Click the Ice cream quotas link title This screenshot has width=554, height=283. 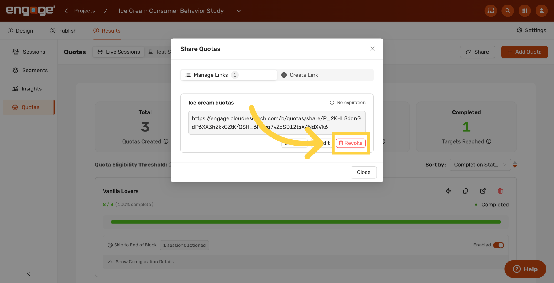[211, 103]
